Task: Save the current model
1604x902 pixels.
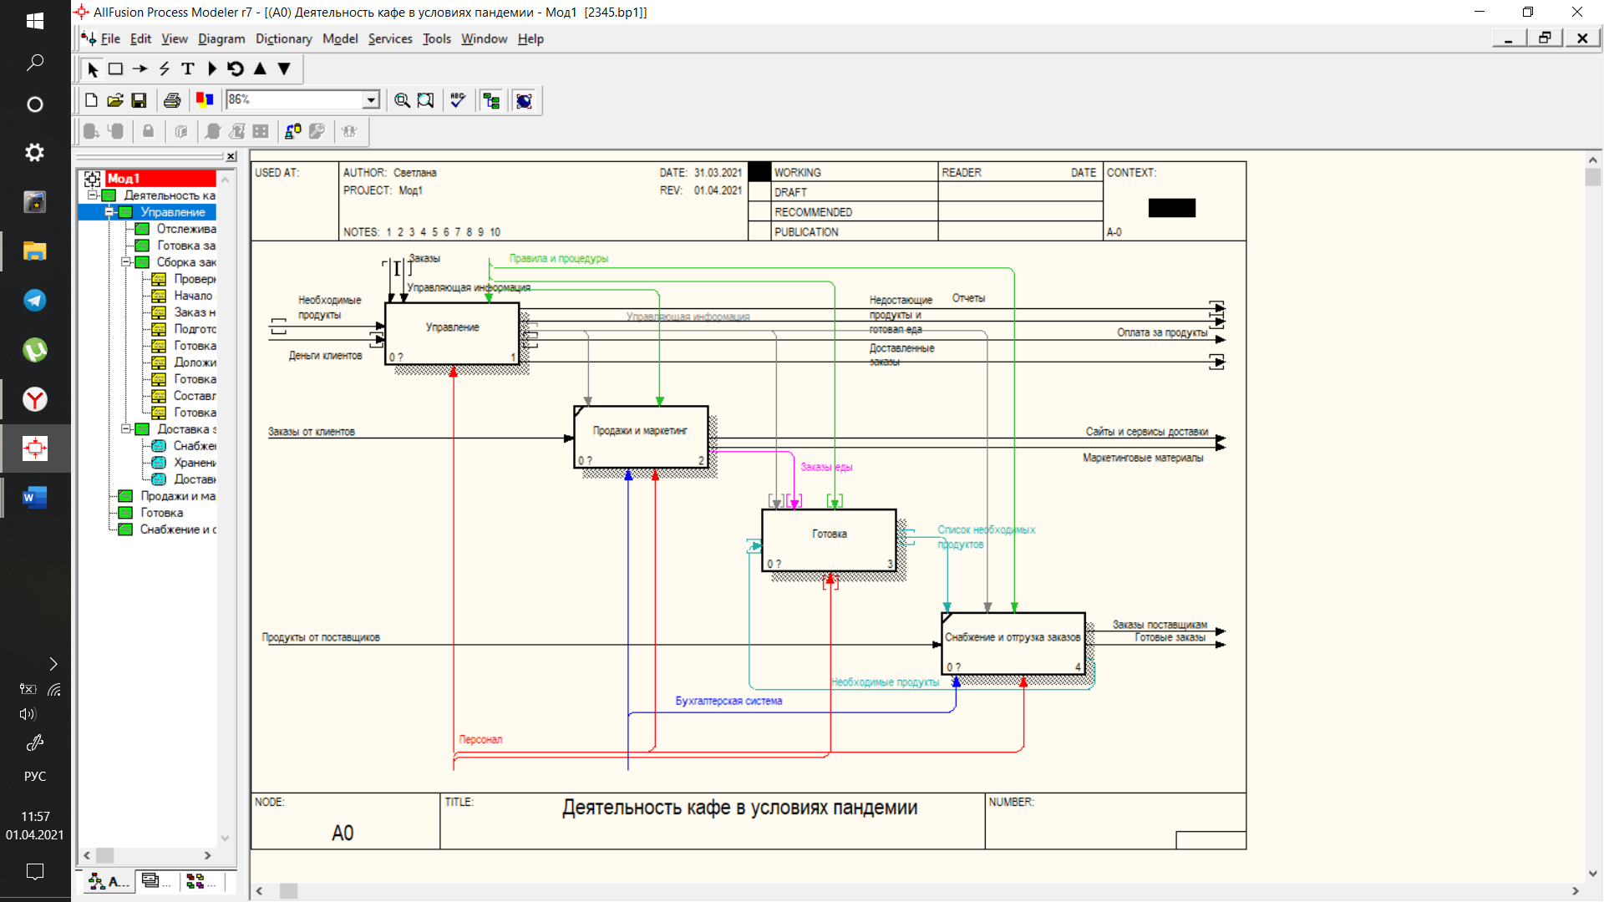Action: 139,100
